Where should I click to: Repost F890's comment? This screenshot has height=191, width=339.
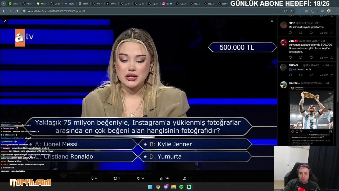click(x=301, y=33)
